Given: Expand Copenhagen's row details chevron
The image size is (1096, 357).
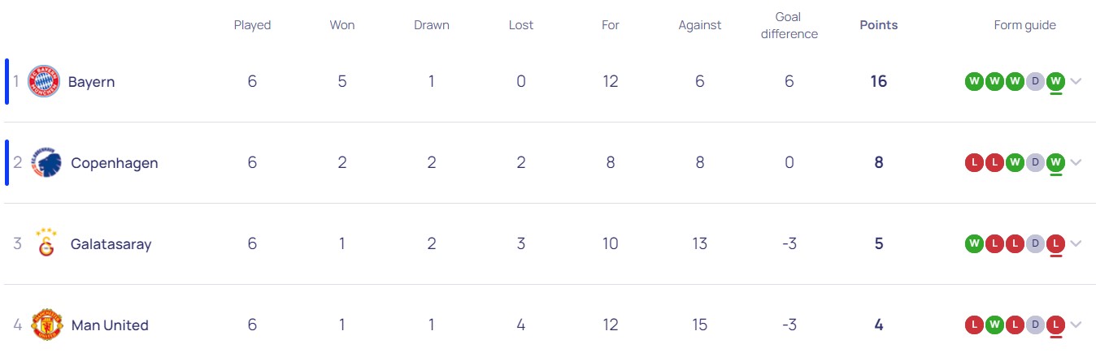Looking at the screenshot, I should coord(1076,162).
